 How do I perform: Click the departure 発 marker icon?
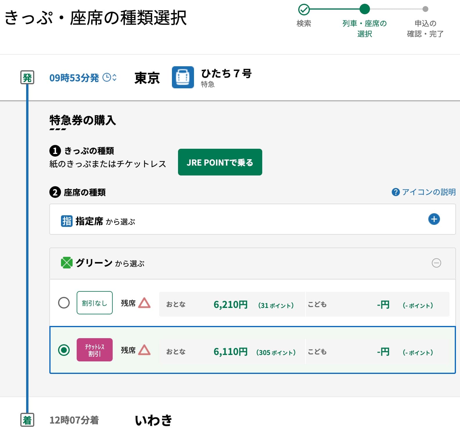[27, 77]
